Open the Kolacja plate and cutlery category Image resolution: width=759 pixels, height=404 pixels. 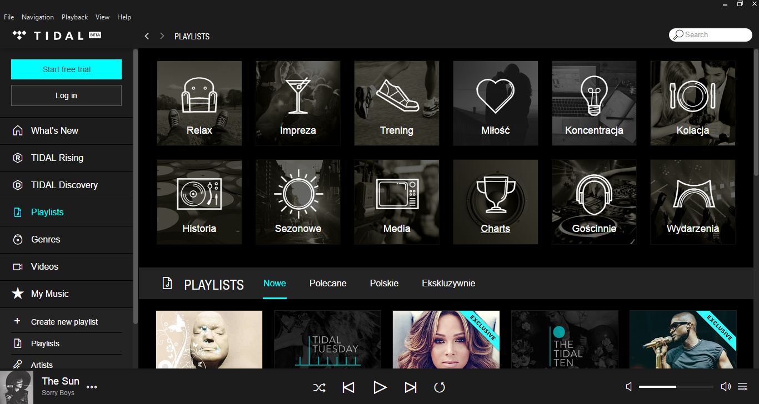693,103
